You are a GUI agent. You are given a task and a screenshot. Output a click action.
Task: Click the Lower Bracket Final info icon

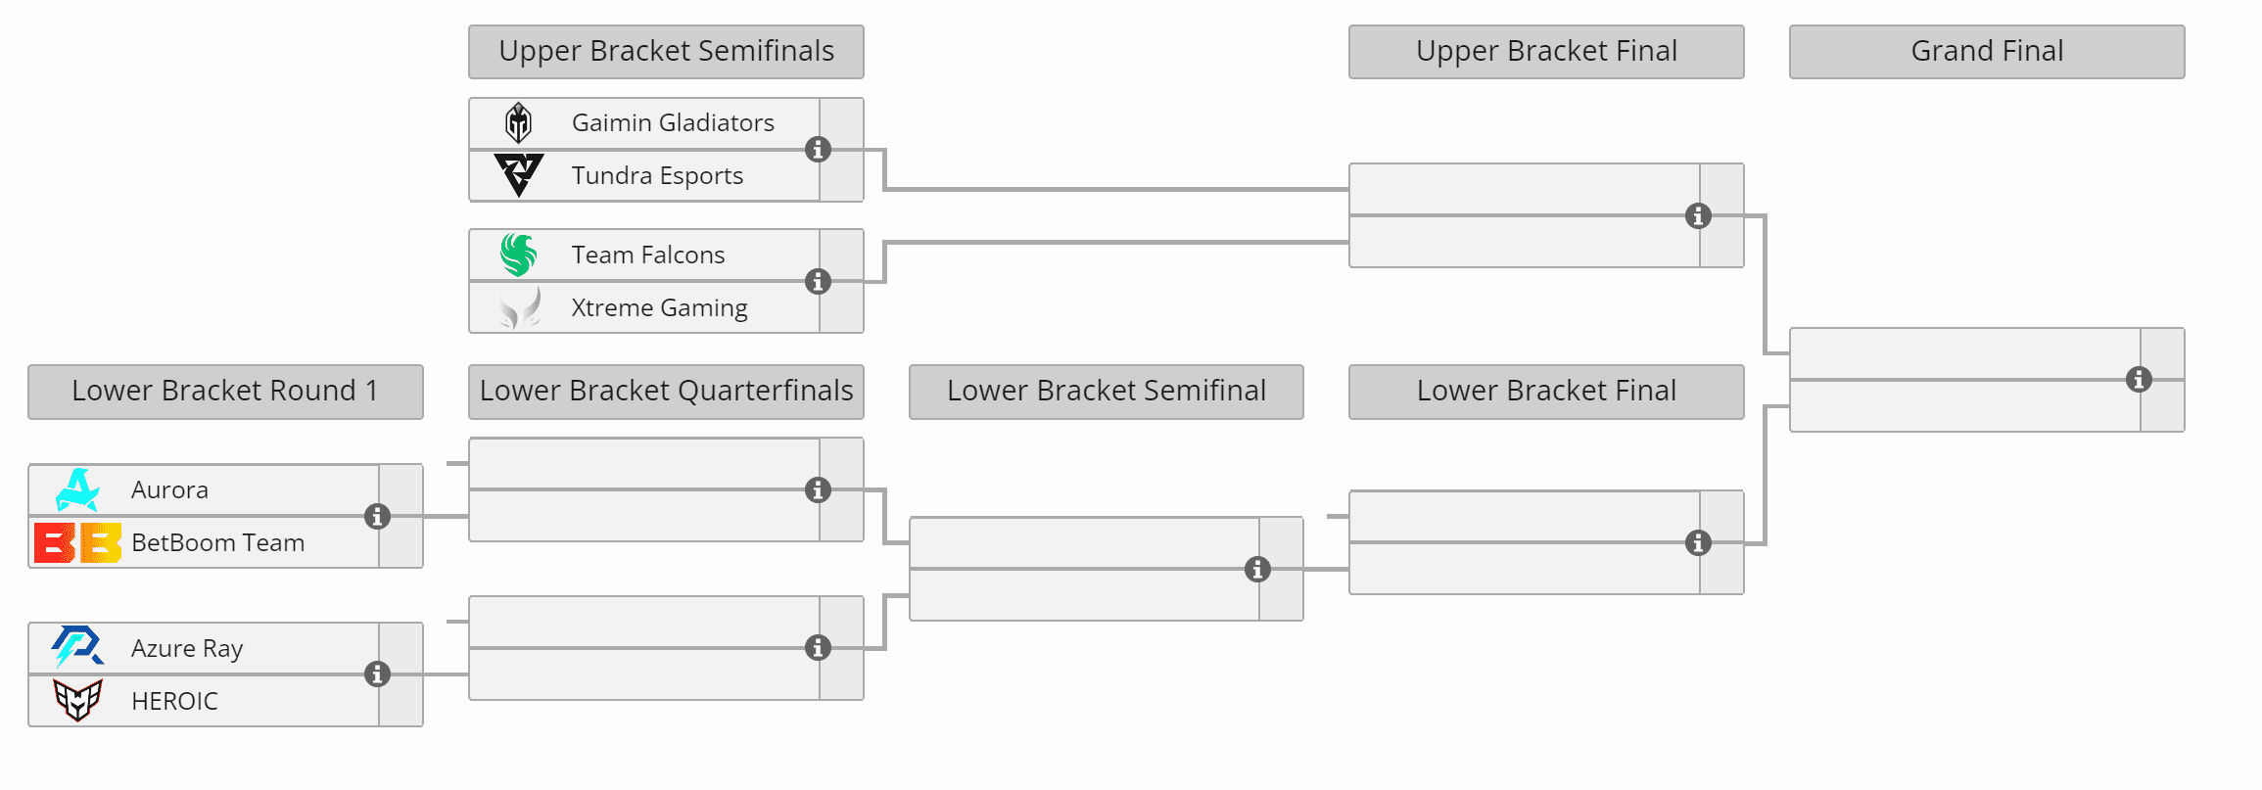tap(1698, 542)
